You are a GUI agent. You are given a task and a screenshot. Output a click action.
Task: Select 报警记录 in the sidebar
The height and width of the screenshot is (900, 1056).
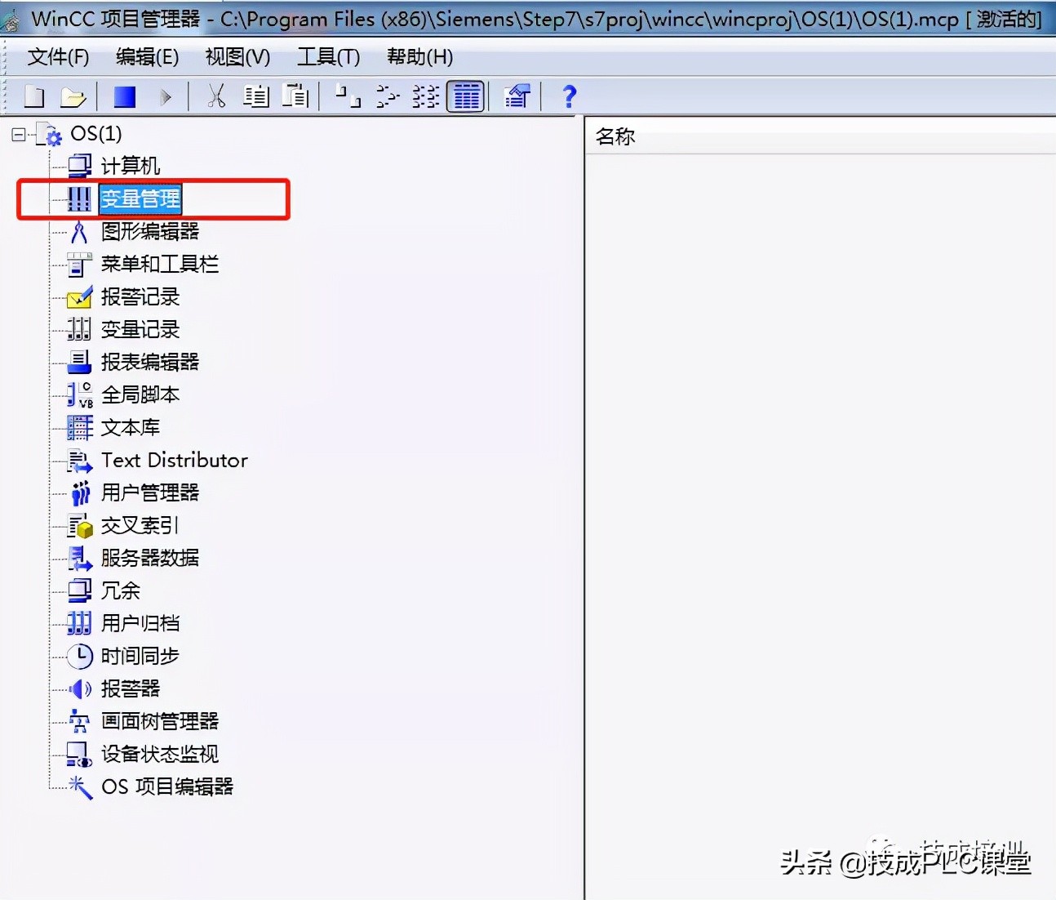coord(139,296)
